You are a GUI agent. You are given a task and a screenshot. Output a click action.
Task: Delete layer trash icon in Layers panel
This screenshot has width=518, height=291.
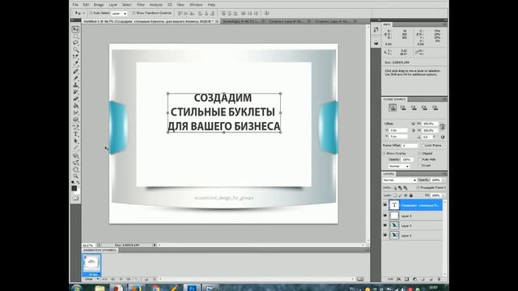click(439, 280)
